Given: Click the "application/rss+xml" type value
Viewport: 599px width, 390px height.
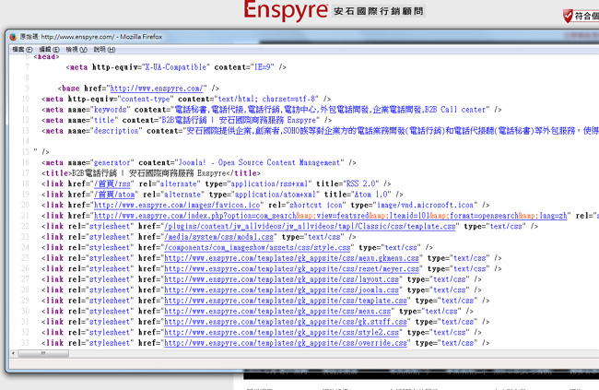Looking at the screenshot, I should (270, 183).
